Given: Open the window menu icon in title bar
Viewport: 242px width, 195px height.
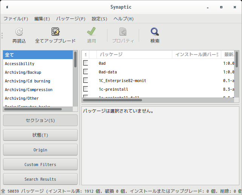Looking at the screenshot, I should [x=7, y=7].
